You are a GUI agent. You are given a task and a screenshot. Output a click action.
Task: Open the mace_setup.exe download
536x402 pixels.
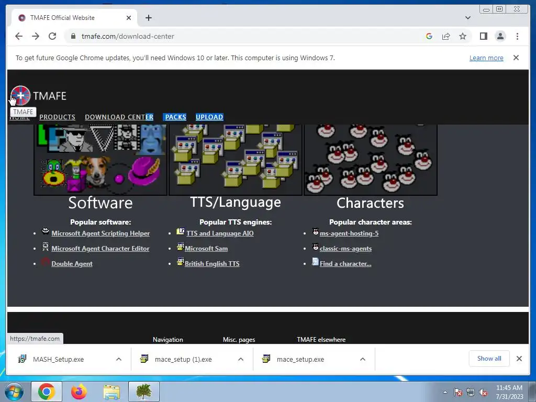[300, 359]
